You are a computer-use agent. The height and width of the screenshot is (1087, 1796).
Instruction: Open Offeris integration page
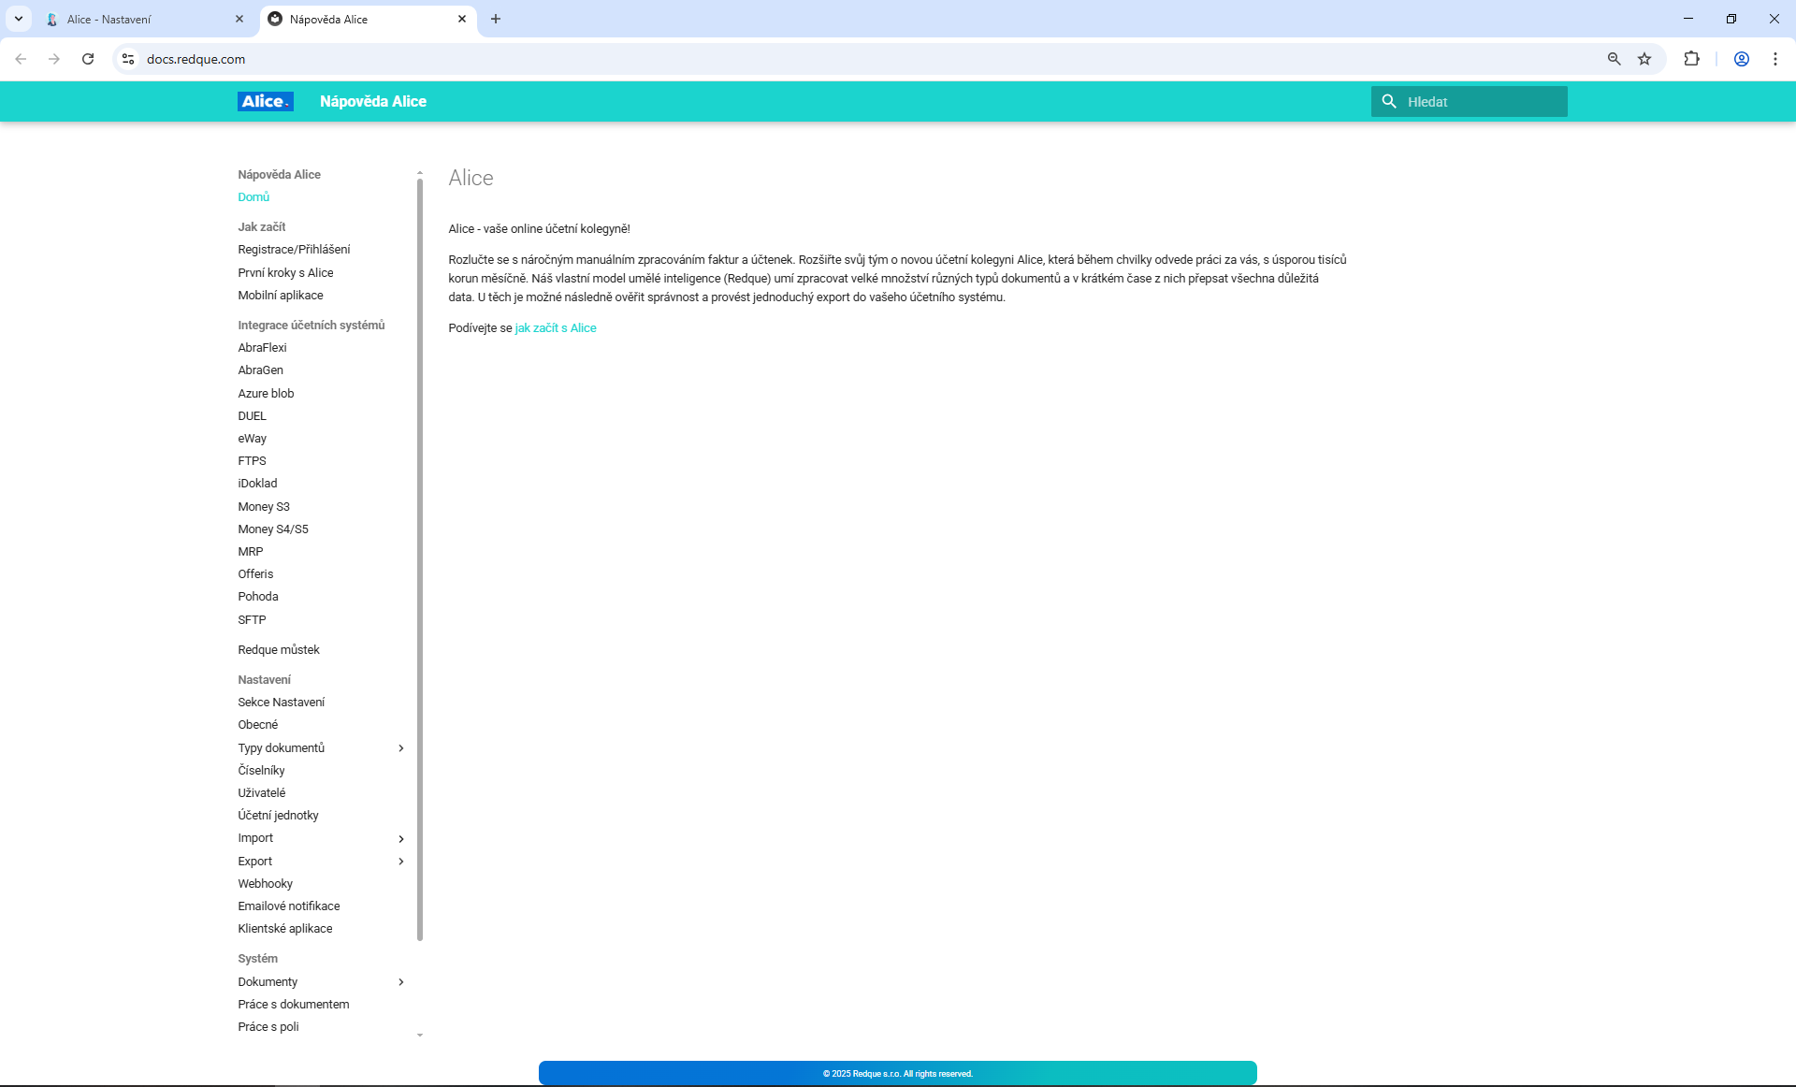pyautogui.click(x=255, y=574)
